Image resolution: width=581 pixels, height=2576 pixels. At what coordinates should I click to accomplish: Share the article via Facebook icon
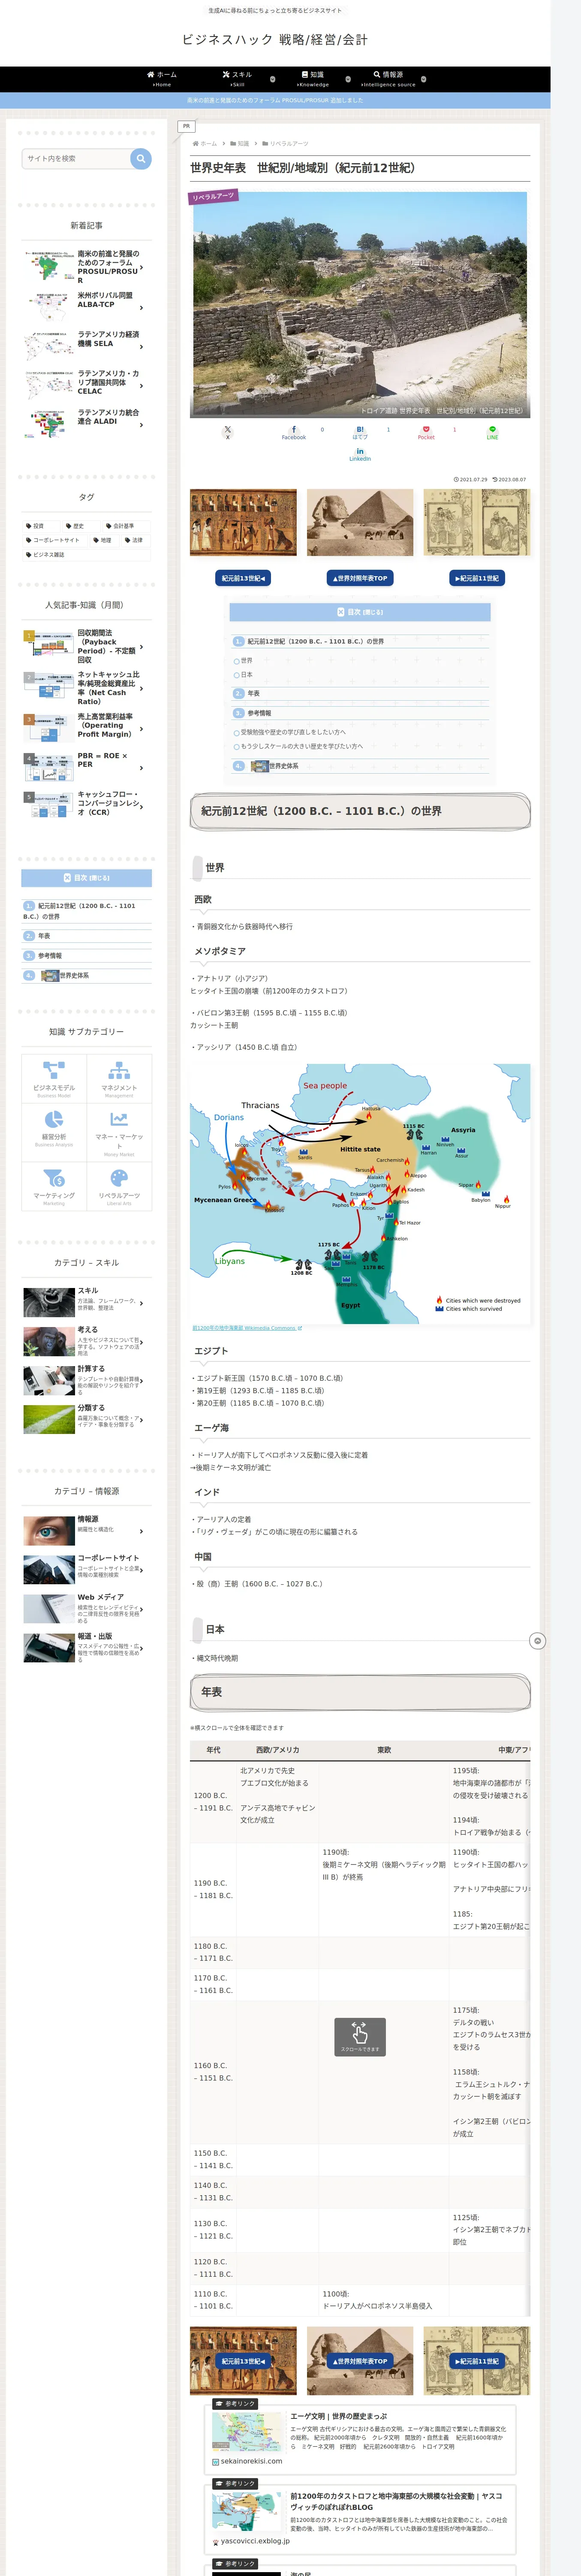pos(293,432)
